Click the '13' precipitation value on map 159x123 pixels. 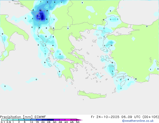click(x=40, y=10)
